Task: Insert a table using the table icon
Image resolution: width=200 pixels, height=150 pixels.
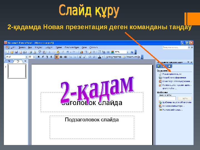Action: click(x=86, y=52)
